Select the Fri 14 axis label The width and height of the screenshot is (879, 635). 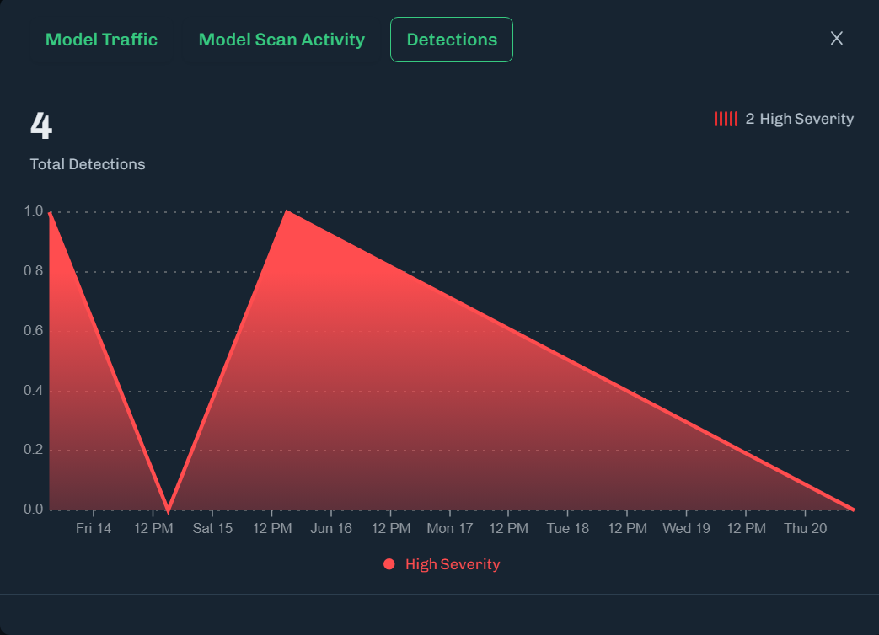[94, 529]
